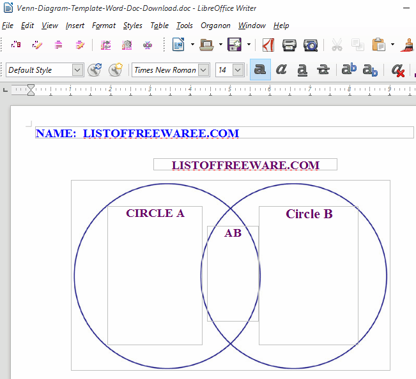Click the Clear Direct Formatting icon
Viewport: 416px width, 379px height.
[398, 70]
